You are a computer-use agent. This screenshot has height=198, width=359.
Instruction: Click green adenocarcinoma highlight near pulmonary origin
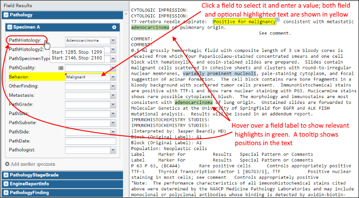pyautogui.click(x=150, y=27)
